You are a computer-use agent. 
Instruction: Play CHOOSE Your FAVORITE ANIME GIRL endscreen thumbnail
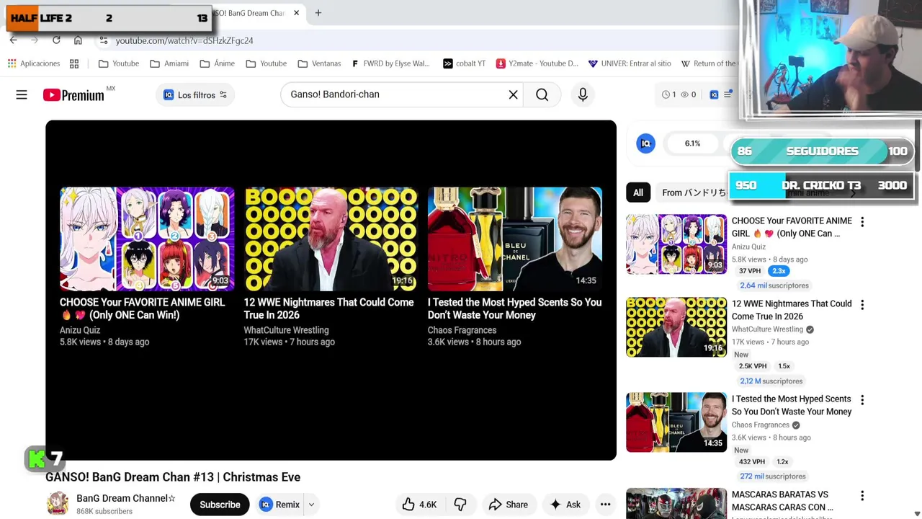tap(147, 239)
